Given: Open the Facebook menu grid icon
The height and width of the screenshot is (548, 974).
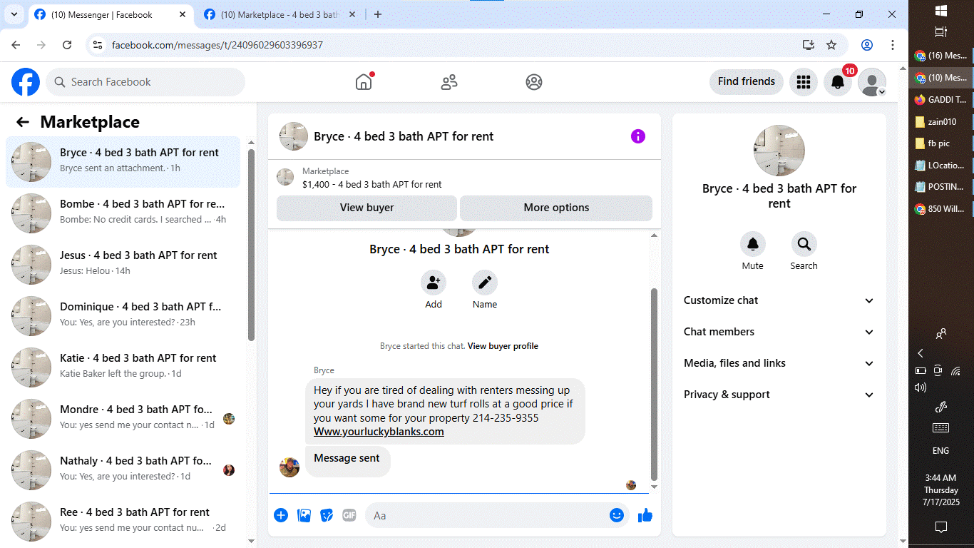Looking at the screenshot, I should point(804,82).
